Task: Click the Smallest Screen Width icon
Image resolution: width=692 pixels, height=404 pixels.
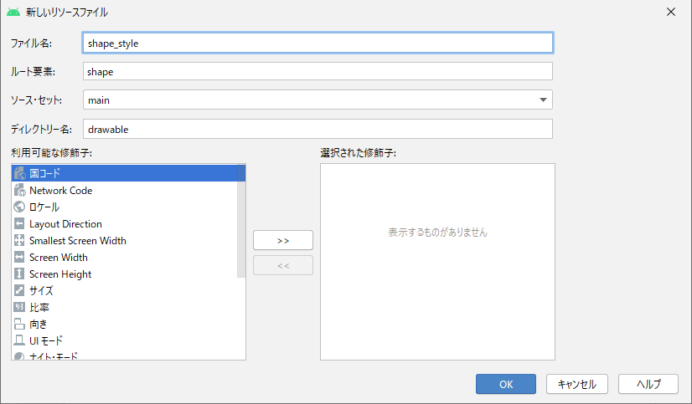Action: click(x=19, y=240)
